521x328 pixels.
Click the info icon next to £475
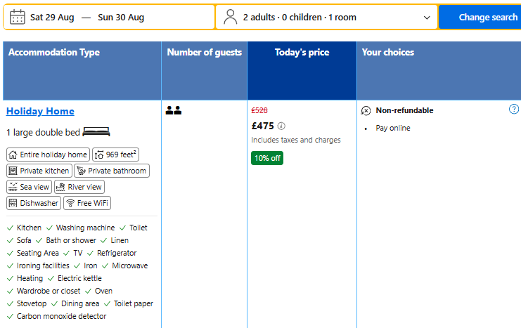click(x=281, y=126)
